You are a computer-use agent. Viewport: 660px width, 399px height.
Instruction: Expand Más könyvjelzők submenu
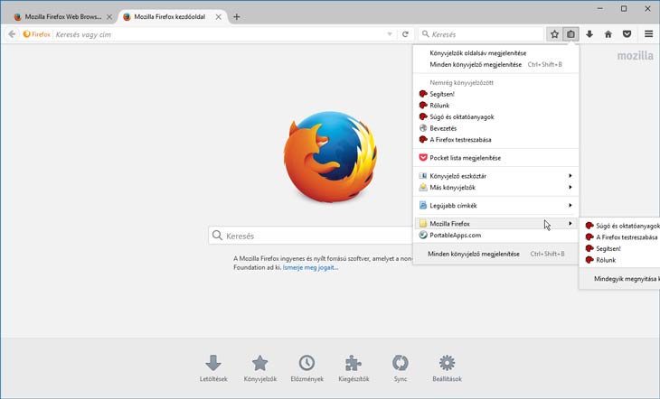(495, 187)
